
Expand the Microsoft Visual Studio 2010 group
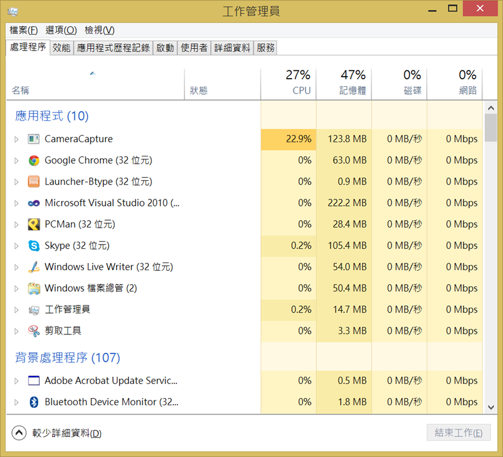[16, 203]
